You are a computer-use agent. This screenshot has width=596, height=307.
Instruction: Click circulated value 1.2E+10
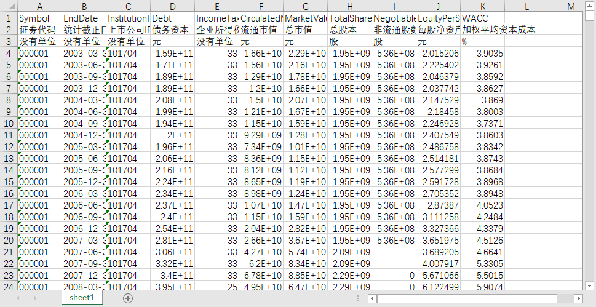click(261, 88)
